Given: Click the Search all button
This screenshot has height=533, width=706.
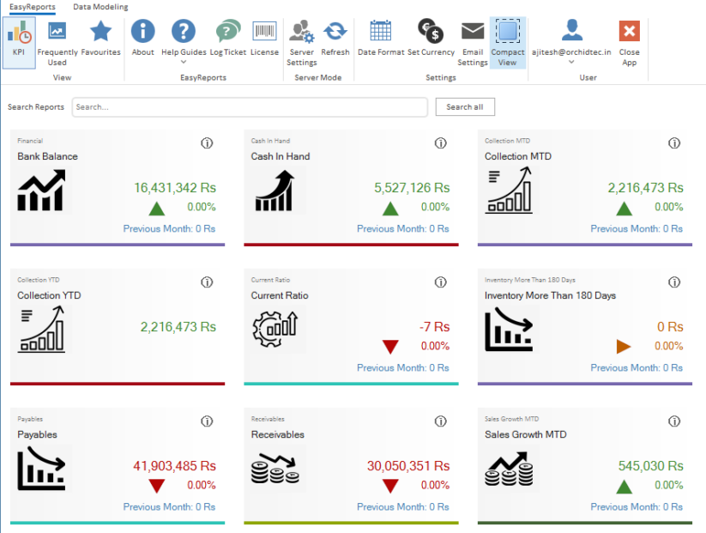Looking at the screenshot, I should [x=465, y=106].
